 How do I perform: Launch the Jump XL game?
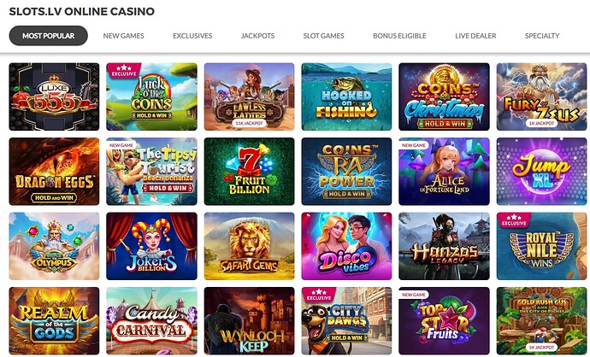click(541, 172)
